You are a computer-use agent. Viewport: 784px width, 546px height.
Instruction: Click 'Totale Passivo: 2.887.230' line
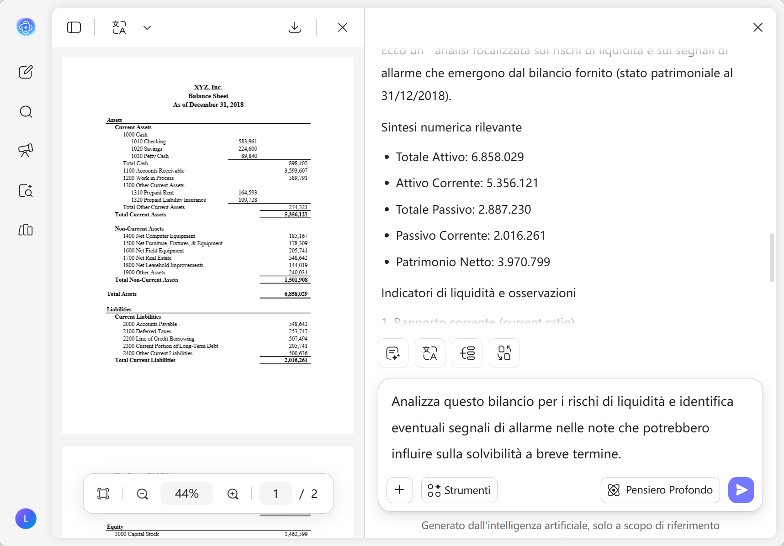463,210
